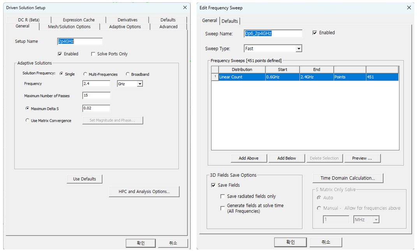
Task: Expand the Sweep Type dropdown
Action: pos(299,49)
